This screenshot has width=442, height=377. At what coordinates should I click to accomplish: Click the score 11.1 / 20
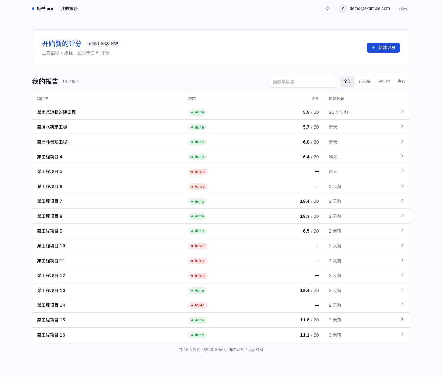click(x=309, y=335)
